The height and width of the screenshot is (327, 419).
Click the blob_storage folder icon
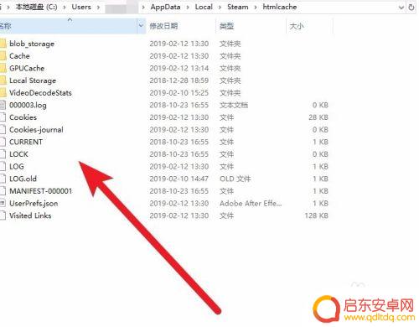(3, 44)
